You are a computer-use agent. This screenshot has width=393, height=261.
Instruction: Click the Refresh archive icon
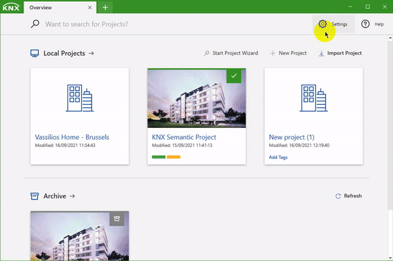[338, 196]
